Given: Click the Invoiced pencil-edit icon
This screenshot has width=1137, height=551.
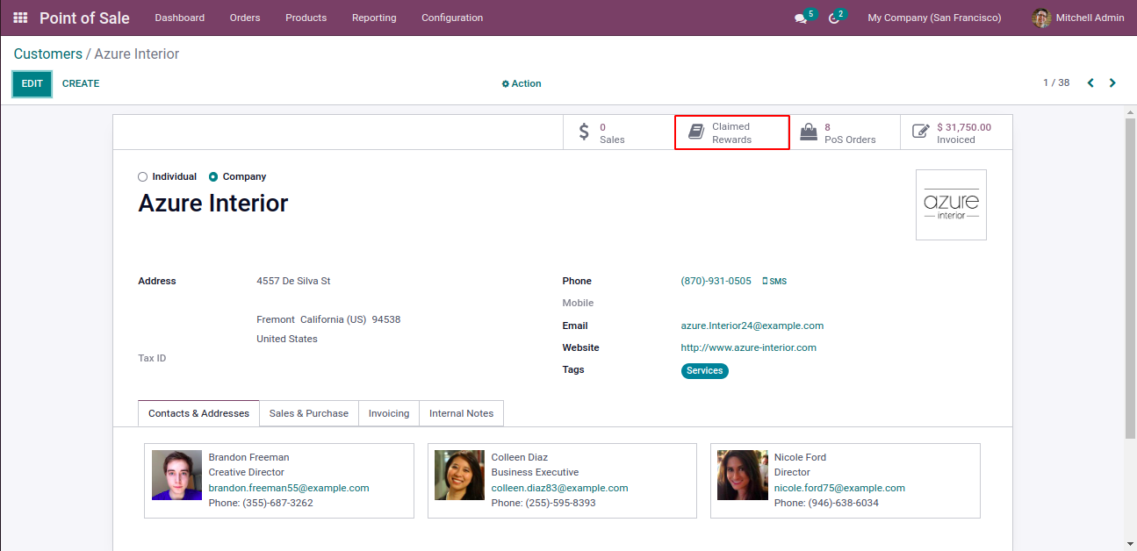Looking at the screenshot, I should (x=920, y=132).
